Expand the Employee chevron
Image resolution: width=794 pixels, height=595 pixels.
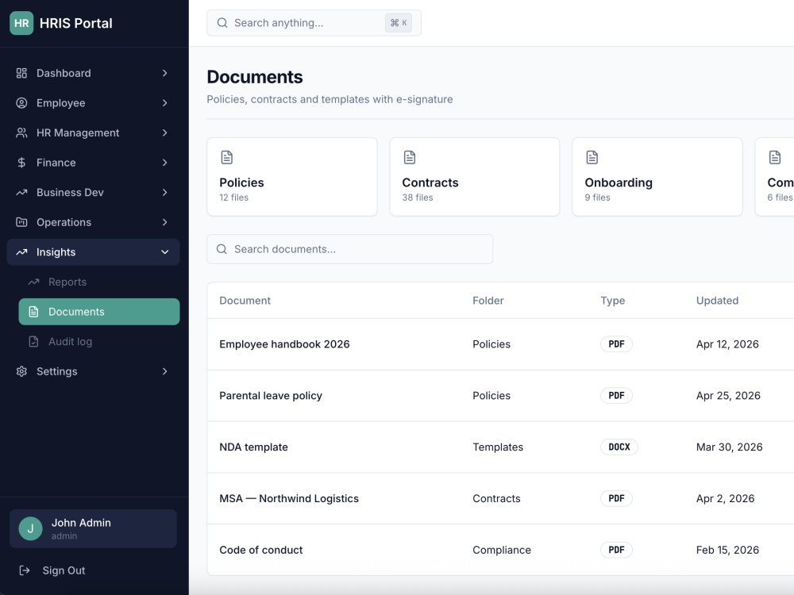164,103
